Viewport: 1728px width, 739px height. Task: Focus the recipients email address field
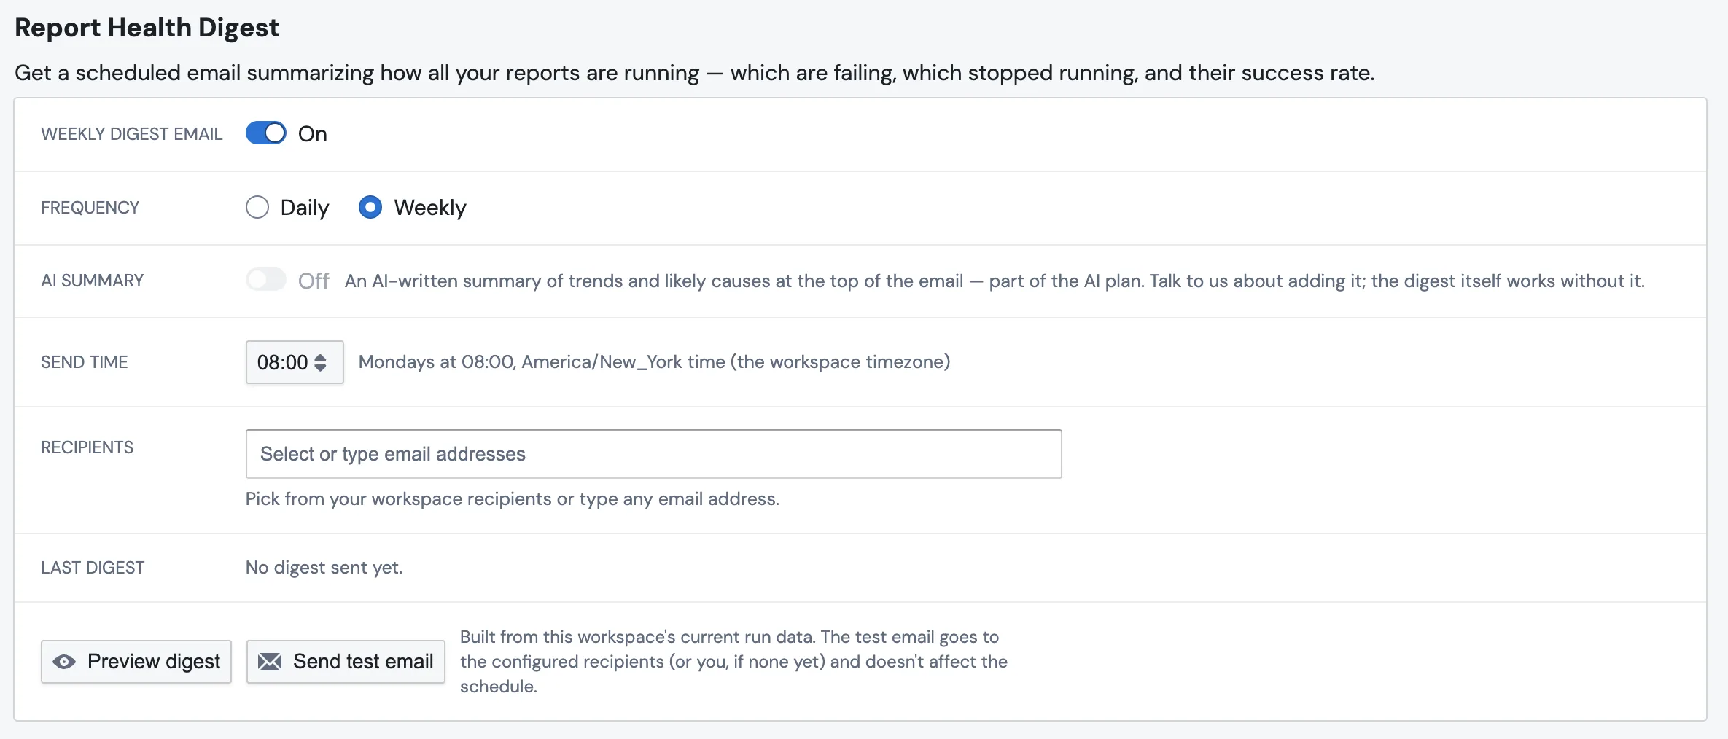pos(653,454)
